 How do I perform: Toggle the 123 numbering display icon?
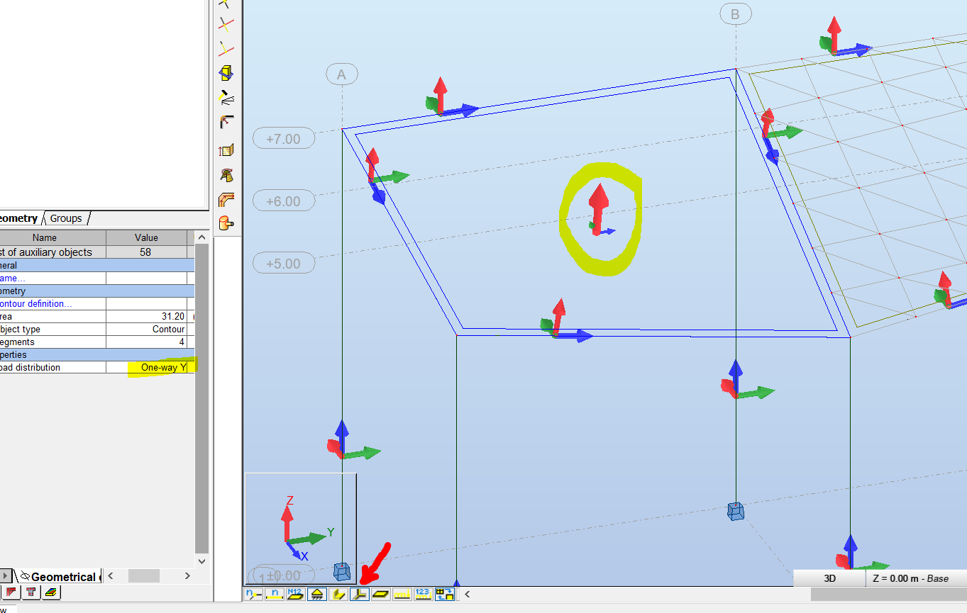(423, 594)
